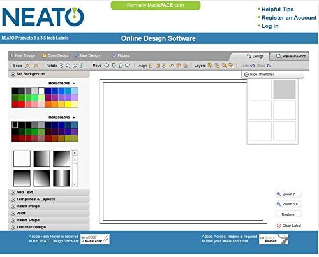
Task: Move the object down with the down arrow
Action: click(114, 66)
